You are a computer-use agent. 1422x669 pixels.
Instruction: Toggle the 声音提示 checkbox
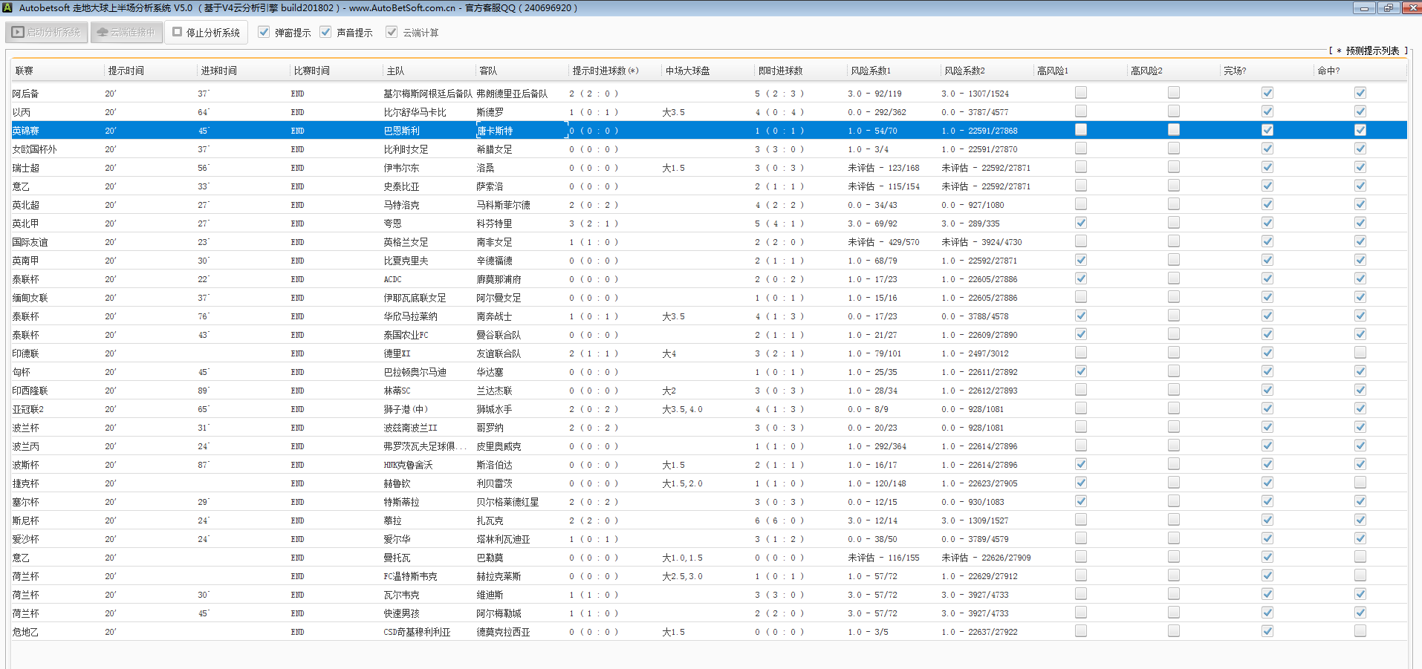pyautogui.click(x=325, y=32)
